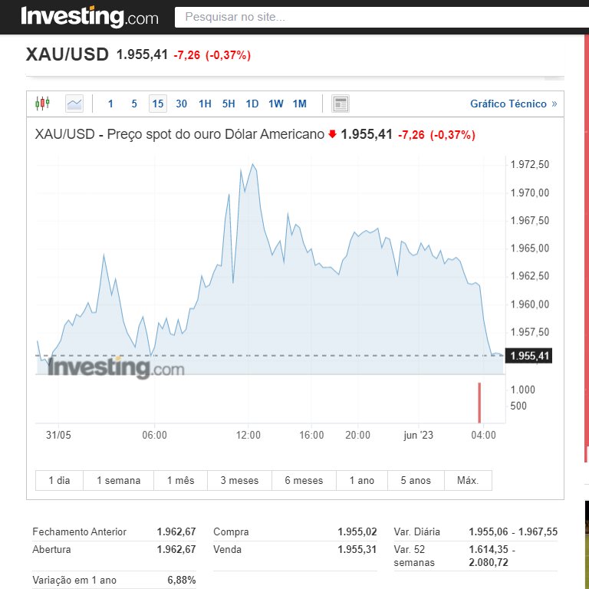Click the red volume bar near 04:00
The image size is (589, 589).
[479, 403]
